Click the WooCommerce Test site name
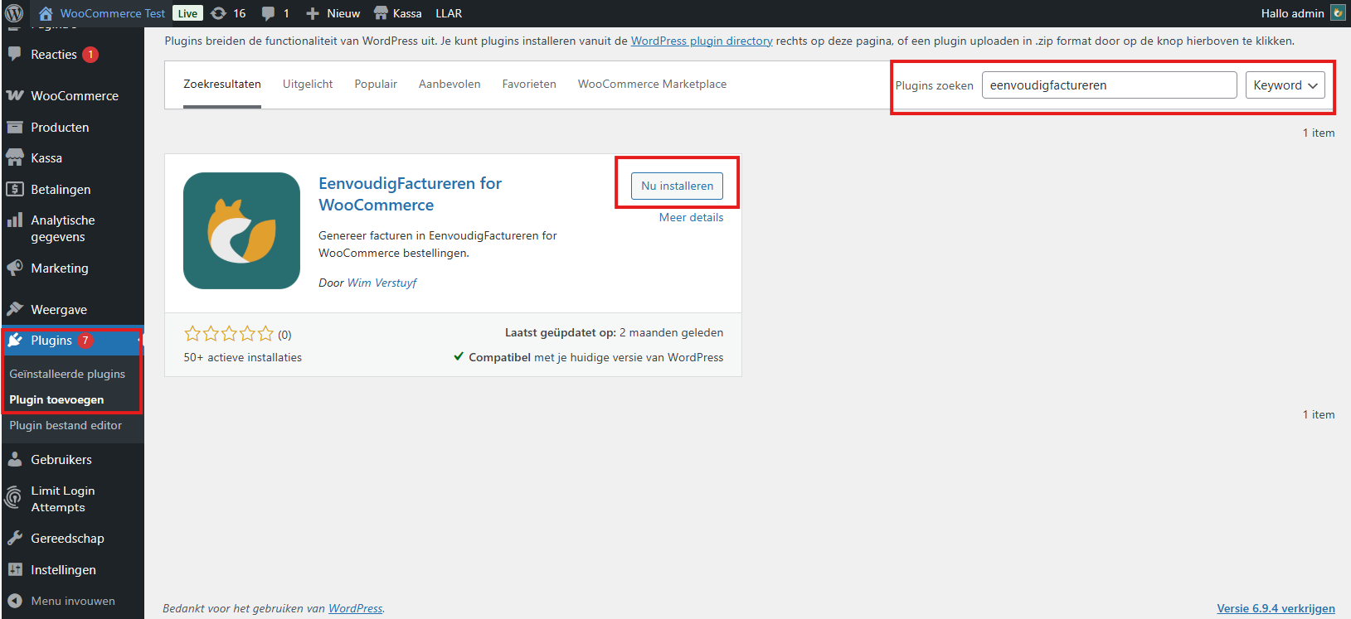 pyautogui.click(x=113, y=13)
